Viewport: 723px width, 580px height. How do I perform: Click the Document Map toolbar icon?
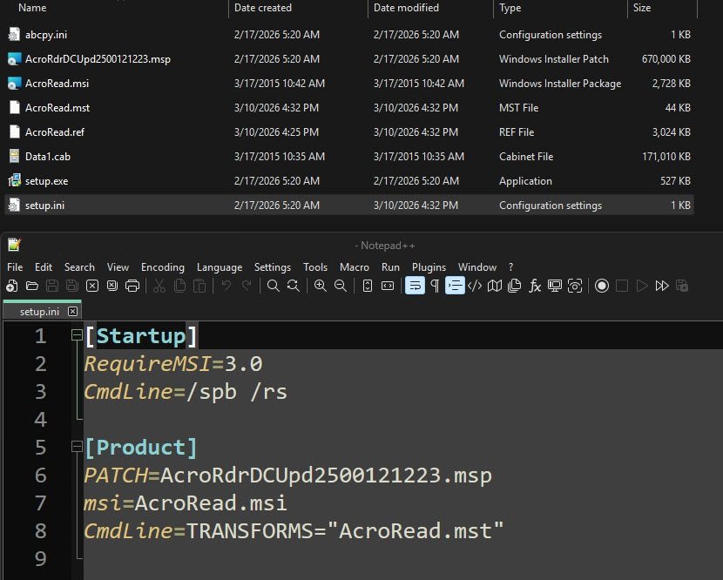[495, 286]
